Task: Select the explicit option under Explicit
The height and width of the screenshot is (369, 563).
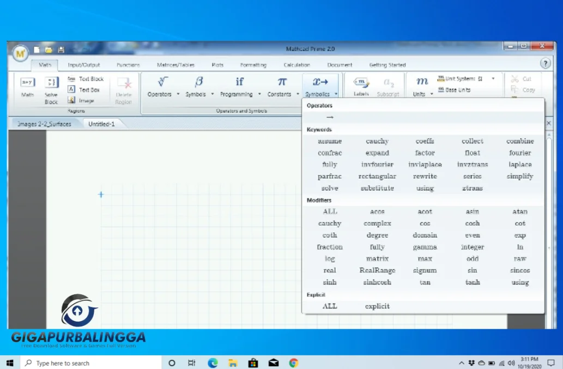Action: 377,306
